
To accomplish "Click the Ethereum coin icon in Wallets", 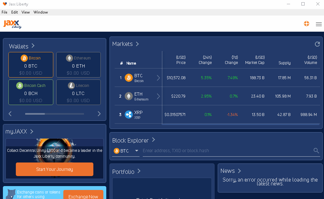I will (69, 58).
